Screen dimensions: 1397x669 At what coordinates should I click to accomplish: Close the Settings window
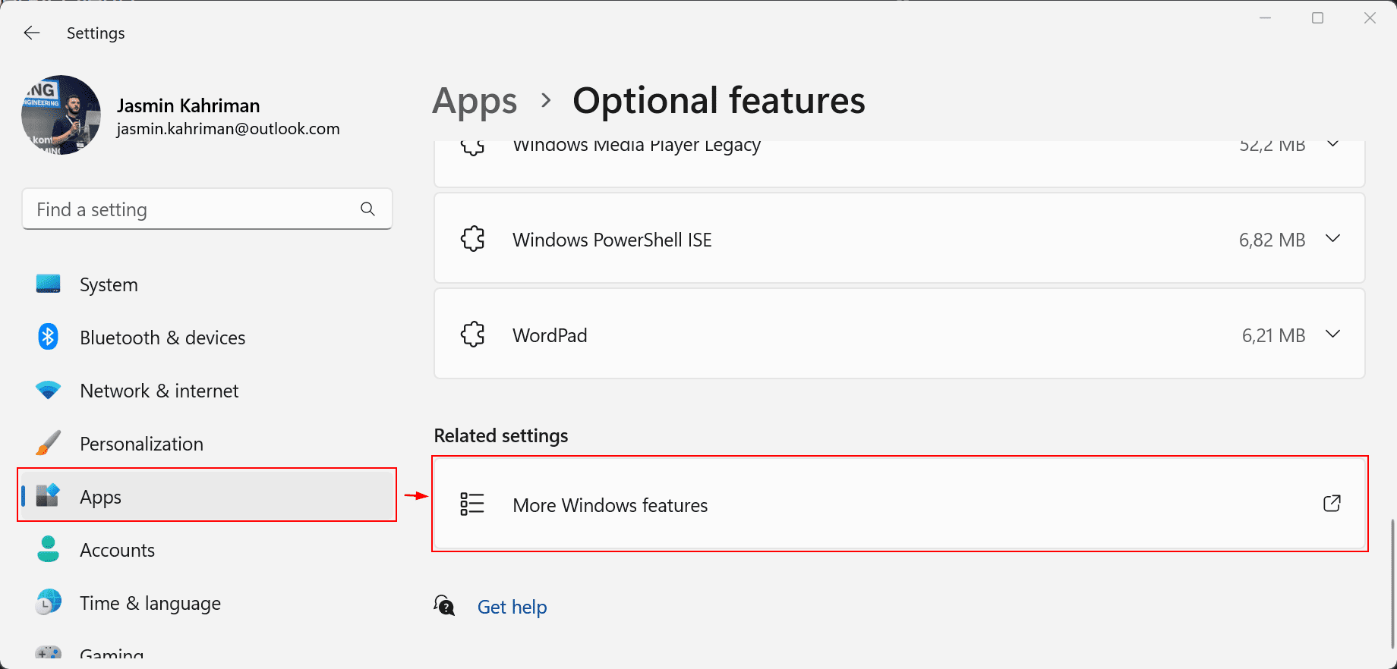point(1370,18)
